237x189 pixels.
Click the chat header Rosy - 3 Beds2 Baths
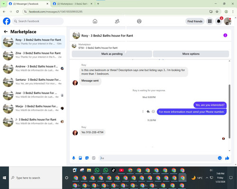pyautogui.click(x=107, y=35)
